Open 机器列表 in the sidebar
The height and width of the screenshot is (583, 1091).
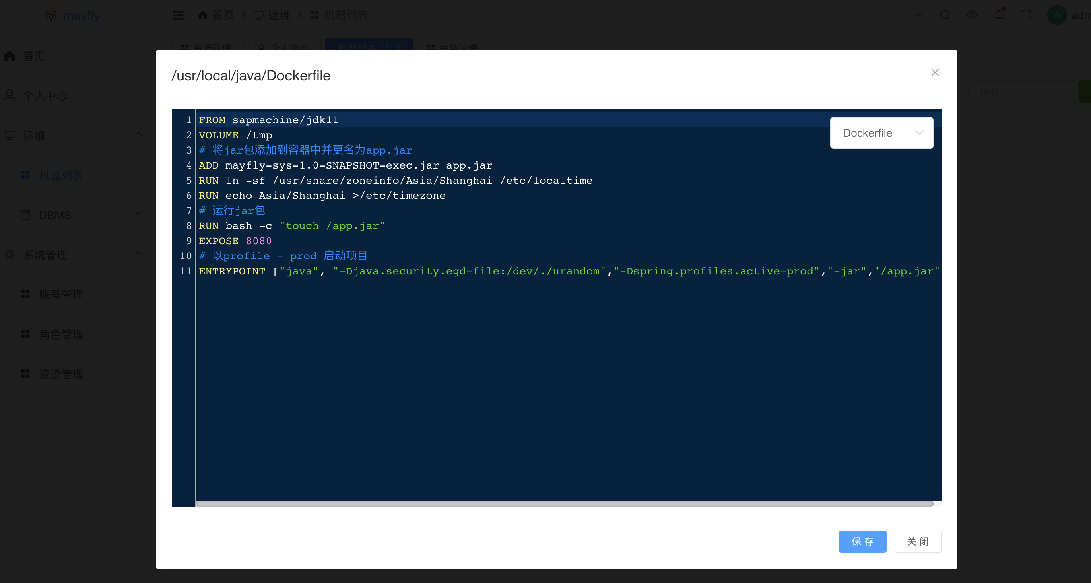click(61, 175)
